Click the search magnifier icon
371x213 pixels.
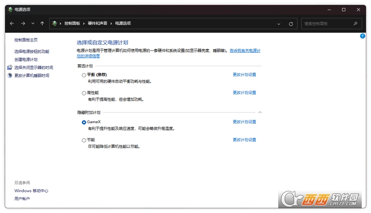355,24
